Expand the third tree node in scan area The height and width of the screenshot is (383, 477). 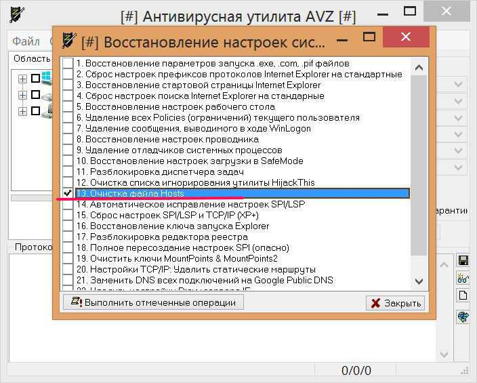tap(22, 111)
